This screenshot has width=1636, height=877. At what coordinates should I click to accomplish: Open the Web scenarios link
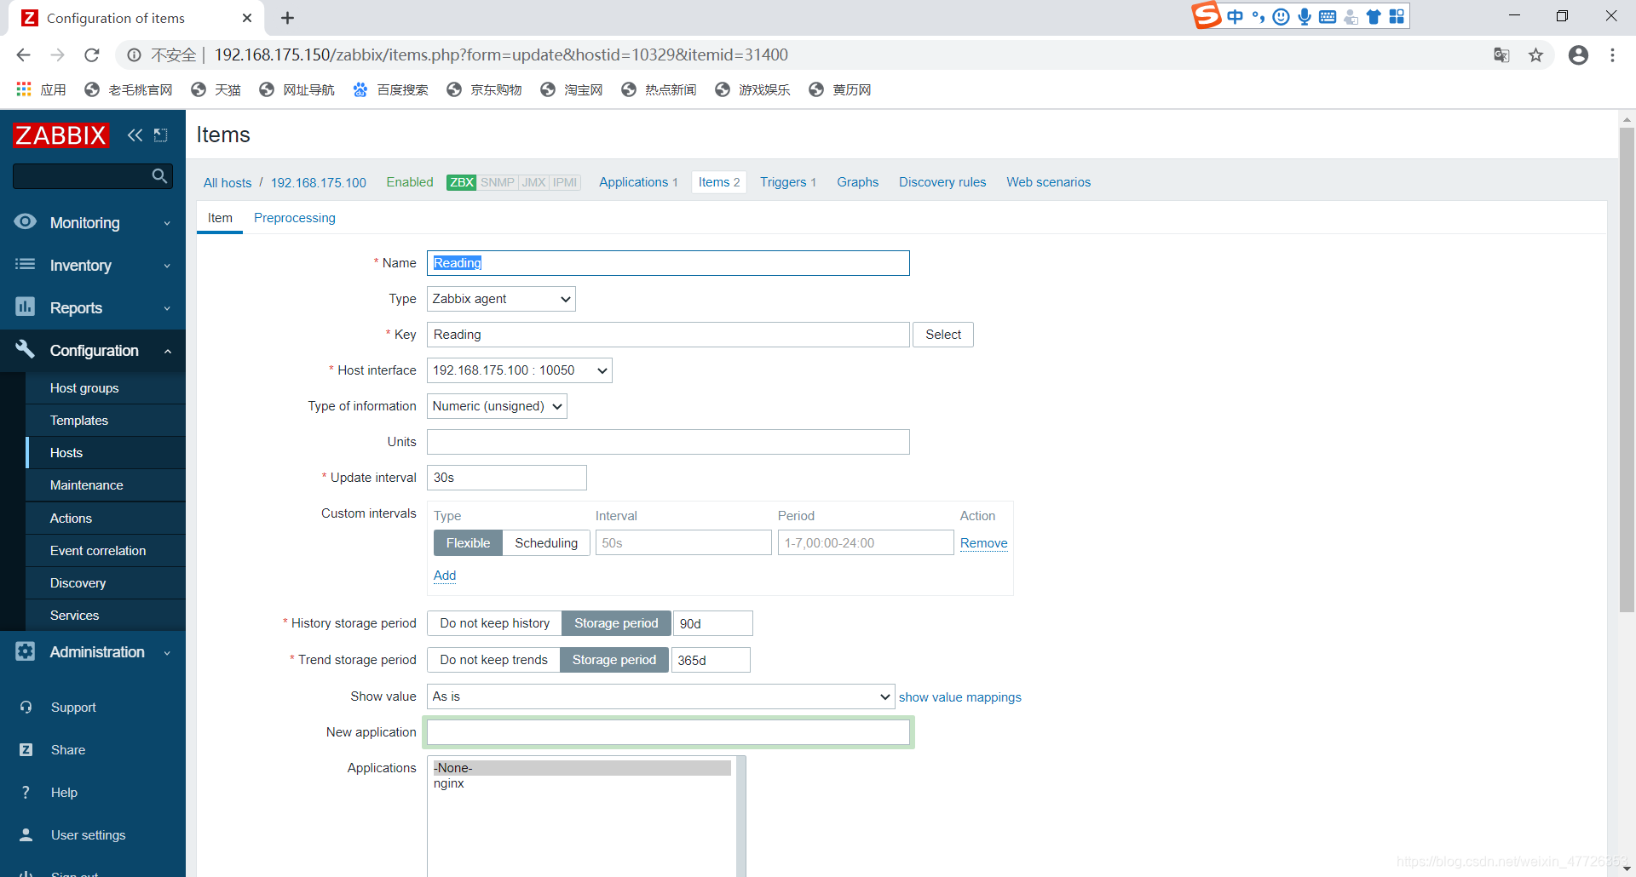point(1048,182)
